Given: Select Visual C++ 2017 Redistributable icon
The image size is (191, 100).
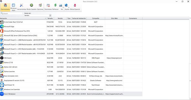Looking at the screenshot, I should (x=2, y=53).
